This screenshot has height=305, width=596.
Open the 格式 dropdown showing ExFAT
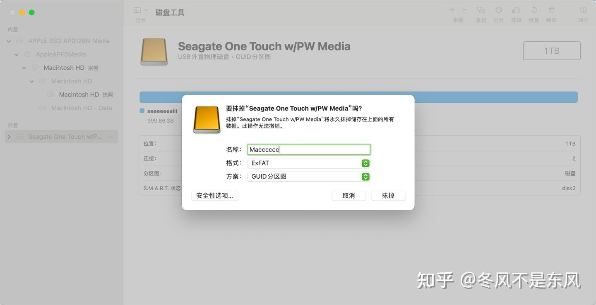(308, 163)
